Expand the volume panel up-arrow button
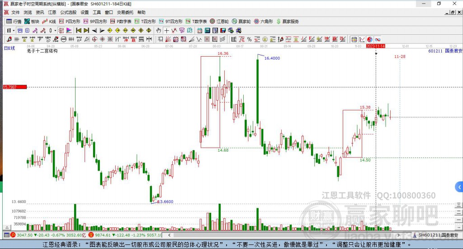Viewport: 463px width, 249px height. click(7, 227)
